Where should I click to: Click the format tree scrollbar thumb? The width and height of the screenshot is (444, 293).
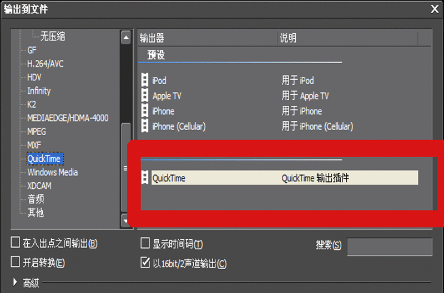pos(126,168)
